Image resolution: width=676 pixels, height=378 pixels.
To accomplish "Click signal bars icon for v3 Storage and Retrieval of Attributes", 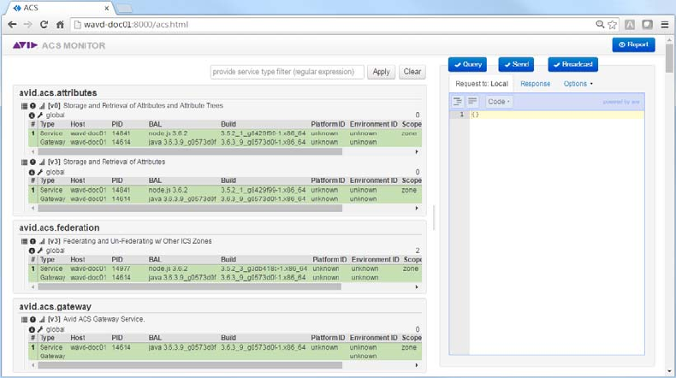I will click(x=42, y=162).
